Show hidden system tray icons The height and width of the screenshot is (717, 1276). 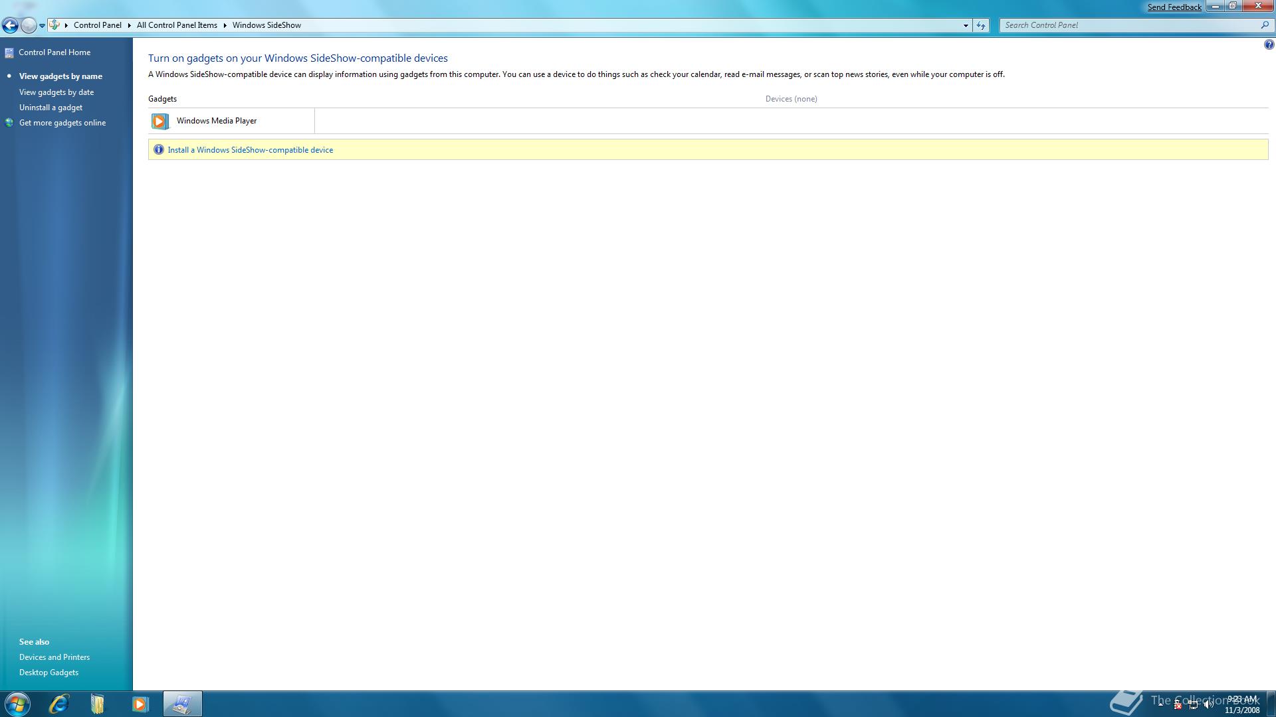(1161, 704)
